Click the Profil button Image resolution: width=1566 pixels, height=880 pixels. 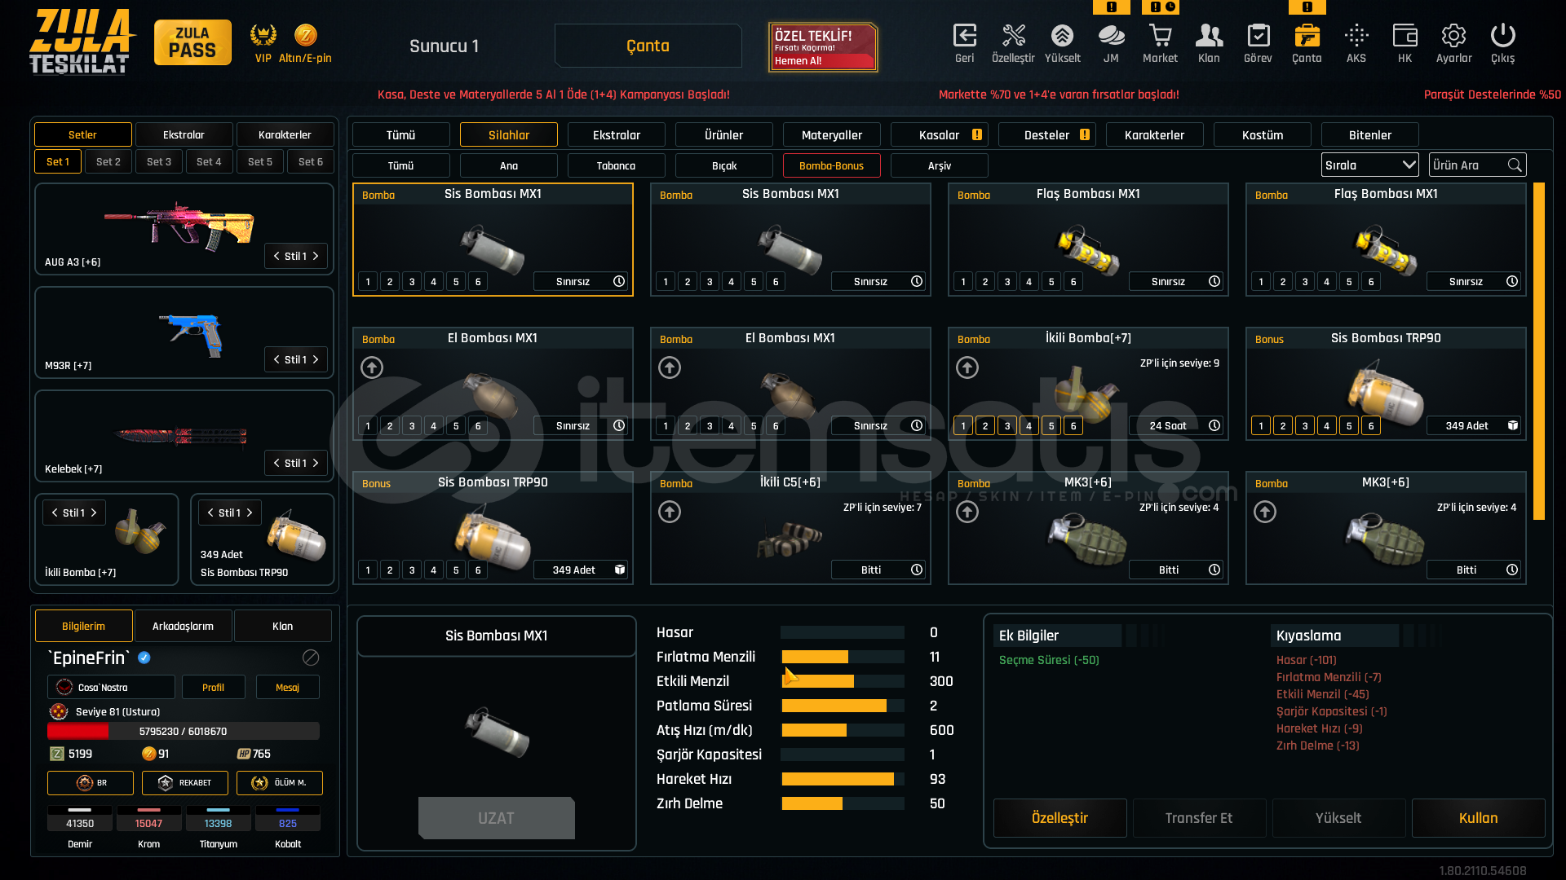click(x=213, y=688)
